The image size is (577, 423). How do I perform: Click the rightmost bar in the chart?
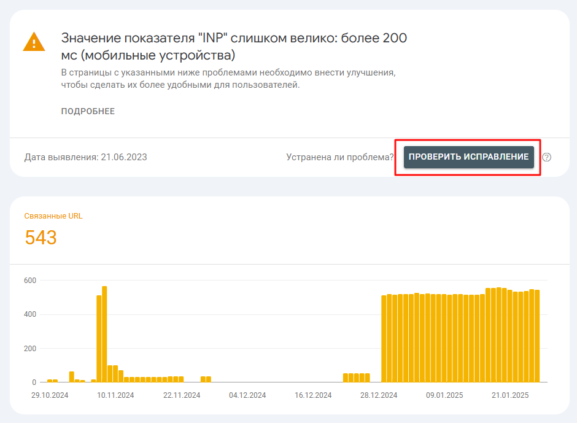[x=537, y=336]
